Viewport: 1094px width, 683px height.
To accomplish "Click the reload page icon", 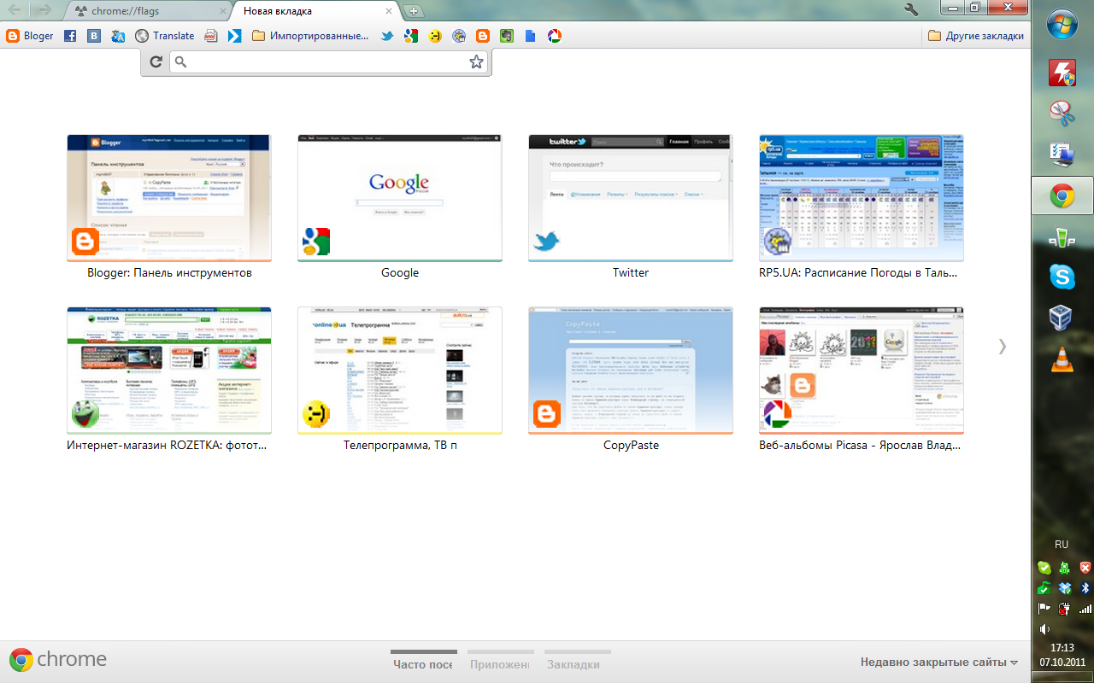I will click(x=156, y=61).
